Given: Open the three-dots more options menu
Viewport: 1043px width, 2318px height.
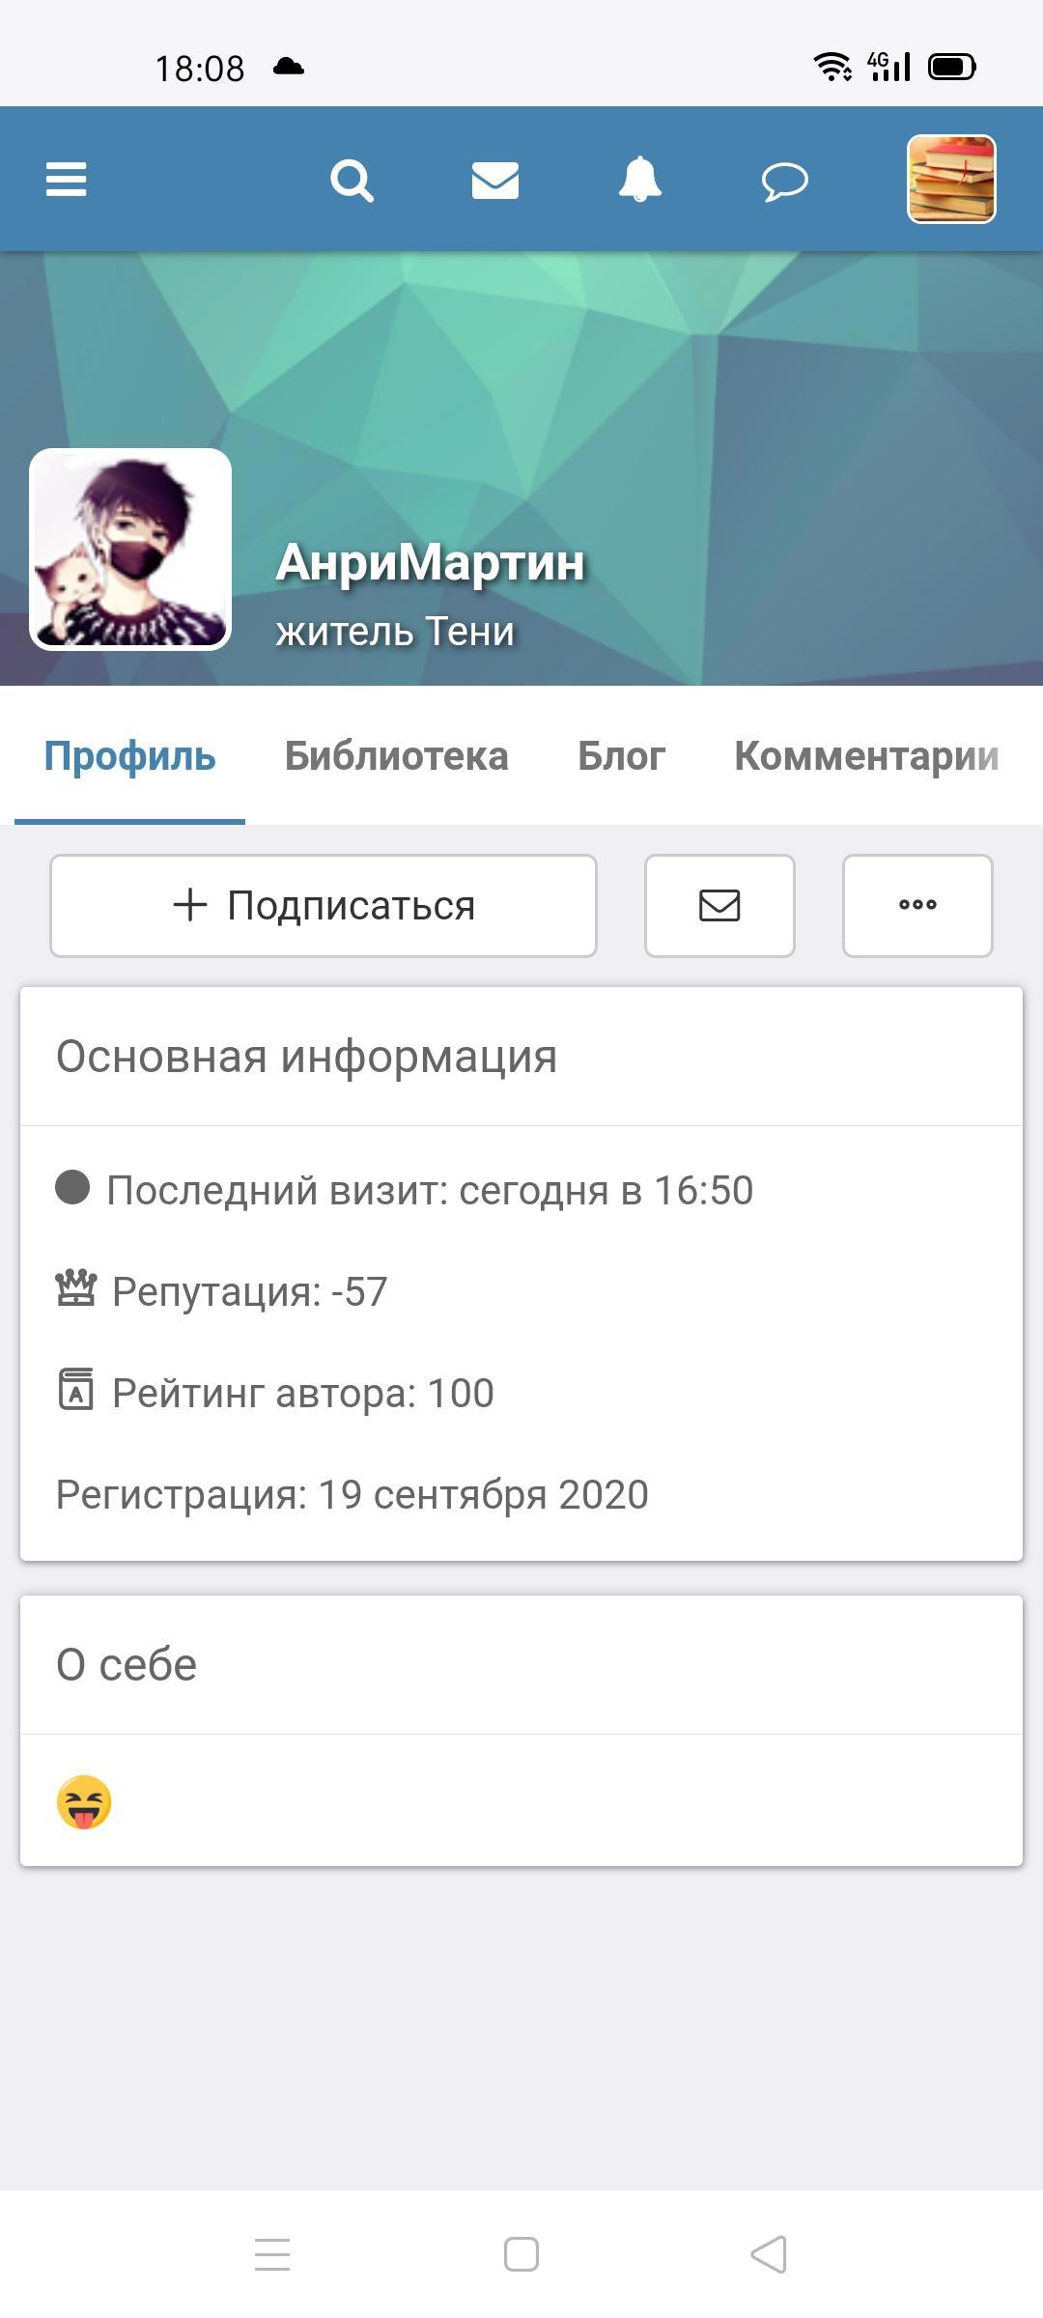Looking at the screenshot, I should (917, 905).
